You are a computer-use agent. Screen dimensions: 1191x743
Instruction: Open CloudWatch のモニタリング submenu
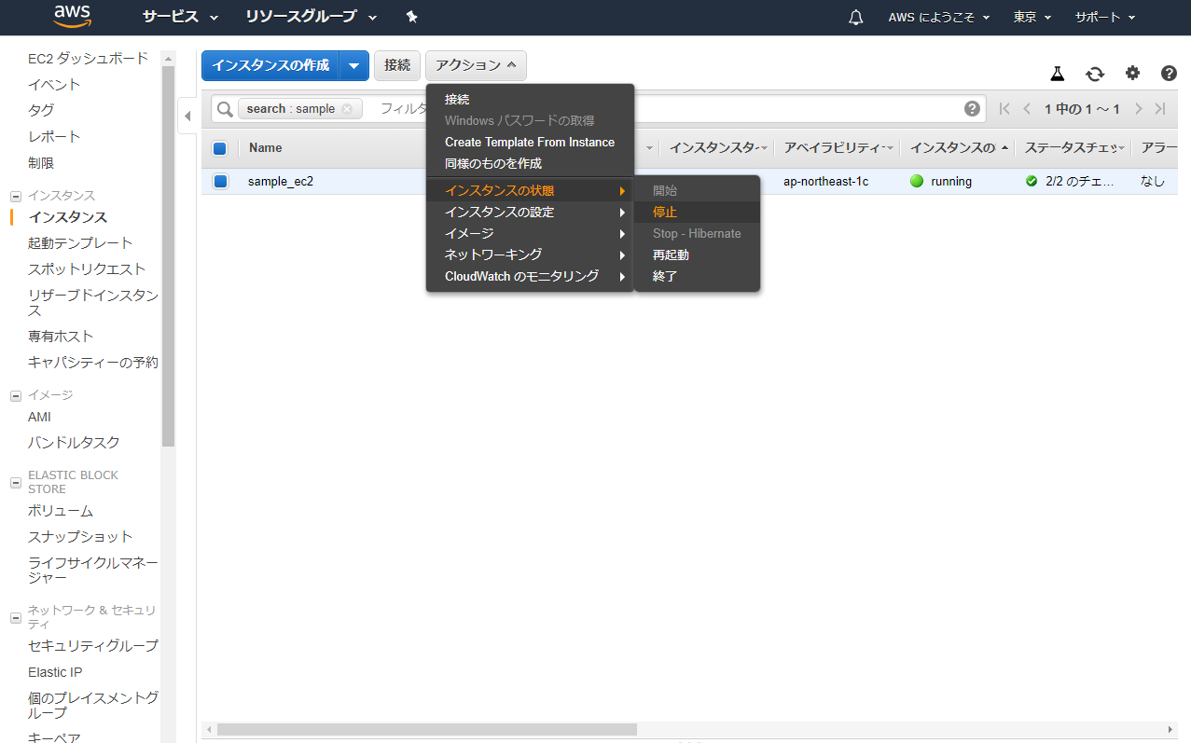coord(530,276)
